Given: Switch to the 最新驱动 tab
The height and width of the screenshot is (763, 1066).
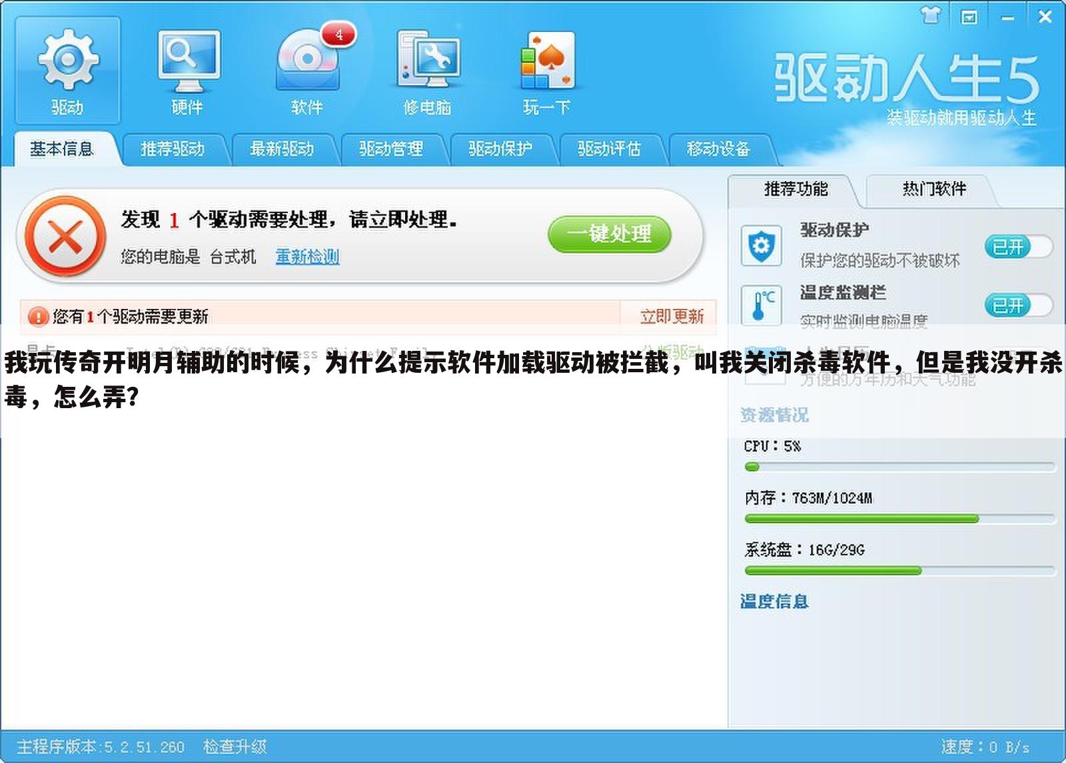Looking at the screenshot, I should pyautogui.click(x=282, y=148).
